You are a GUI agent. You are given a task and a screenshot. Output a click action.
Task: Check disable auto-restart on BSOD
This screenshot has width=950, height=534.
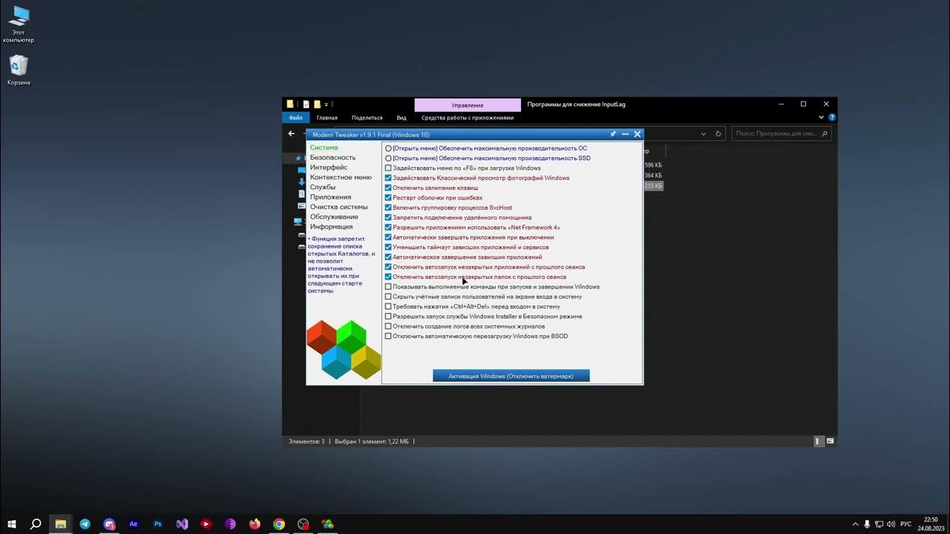(x=388, y=336)
